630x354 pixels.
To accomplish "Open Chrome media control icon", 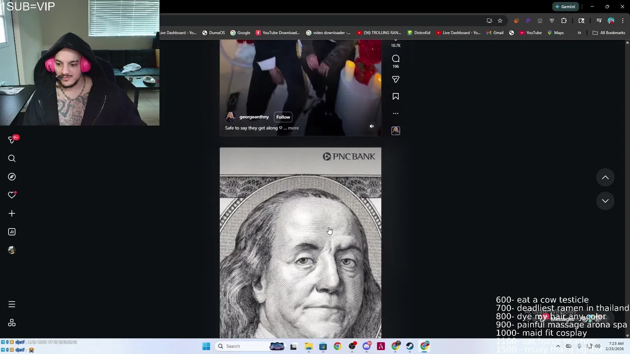I will point(599,21).
